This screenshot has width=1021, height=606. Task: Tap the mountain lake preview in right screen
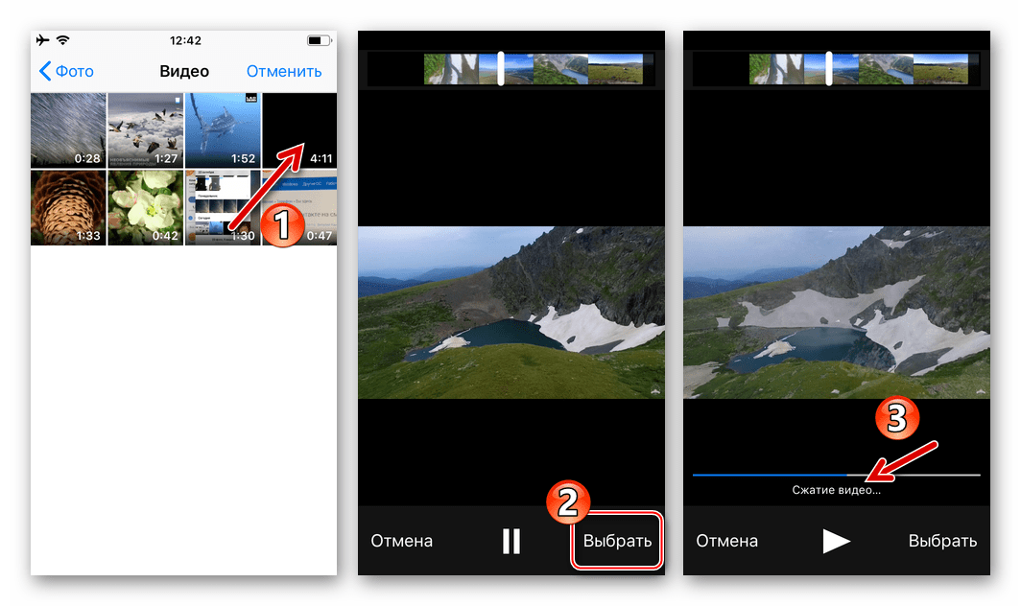[836, 313]
